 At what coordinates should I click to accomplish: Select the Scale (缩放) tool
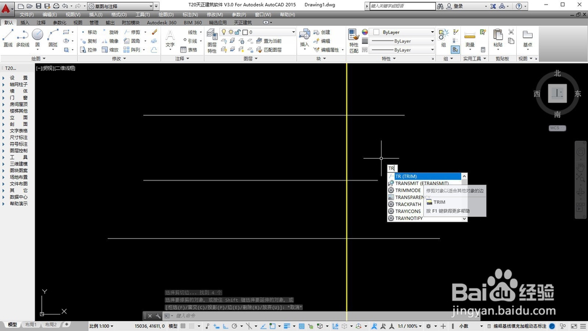(111, 49)
